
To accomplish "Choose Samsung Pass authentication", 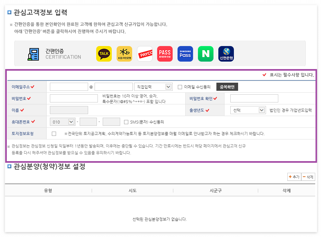I will click(185, 53).
